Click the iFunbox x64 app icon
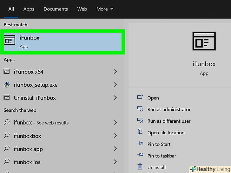231x173 pixels. tap(7, 72)
